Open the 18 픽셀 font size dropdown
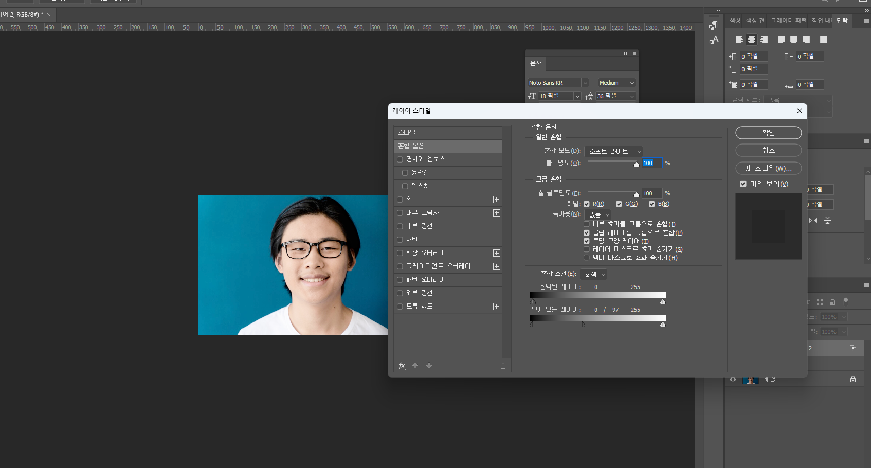This screenshot has height=468, width=871. point(577,96)
